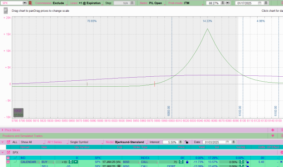
Task: Click the lock icon next to Interest rate
Action: [187, 142]
